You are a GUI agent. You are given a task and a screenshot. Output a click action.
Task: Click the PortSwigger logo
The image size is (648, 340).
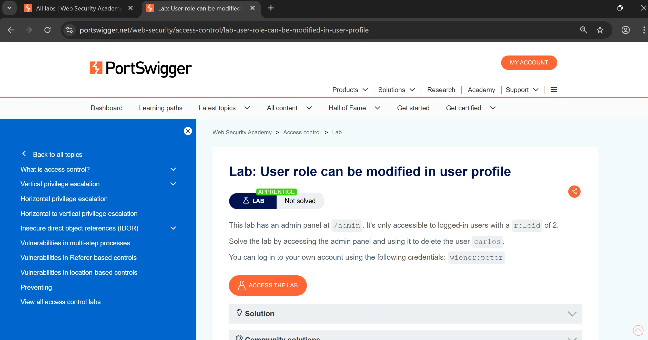coord(140,68)
